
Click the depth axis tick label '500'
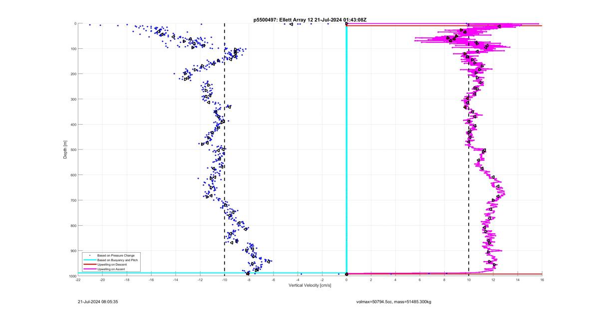tap(73, 150)
